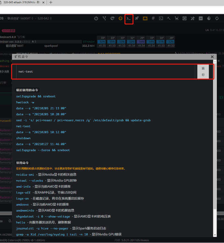Click the fan icon in the toolbar
The image size is (224, 243).
[x=185, y=18]
